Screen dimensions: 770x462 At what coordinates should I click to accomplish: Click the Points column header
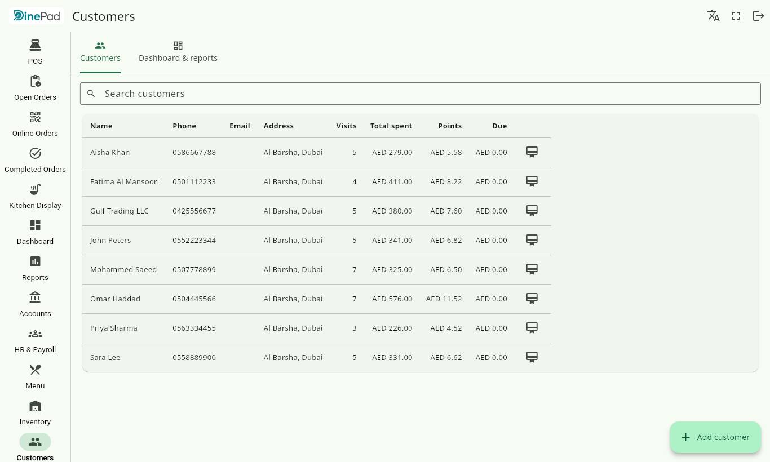point(450,126)
